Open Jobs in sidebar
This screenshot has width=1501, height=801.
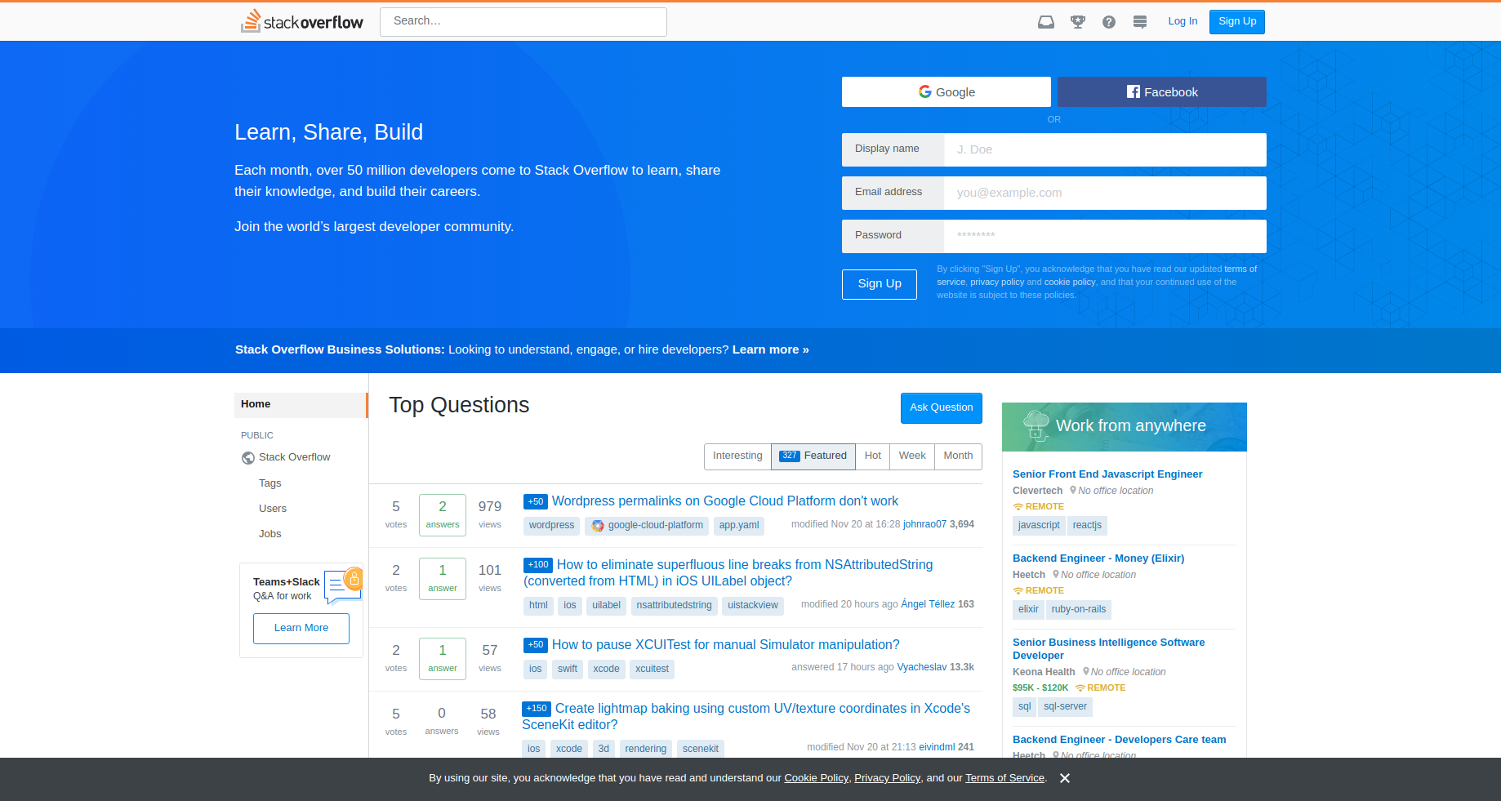click(x=269, y=534)
